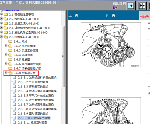Click document icon for 2.6.8.10 正时链条的更换
This screenshot has width=150, height=124.
tap(14, 118)
